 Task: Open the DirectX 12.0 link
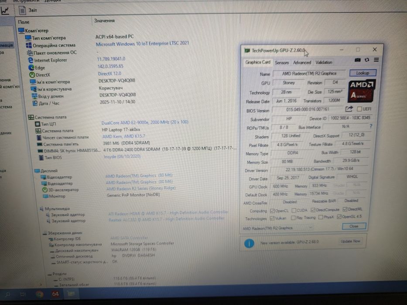click(x=109, y=74)
